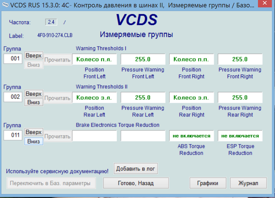Select the group number field showing 011

(x=12, y=135)
